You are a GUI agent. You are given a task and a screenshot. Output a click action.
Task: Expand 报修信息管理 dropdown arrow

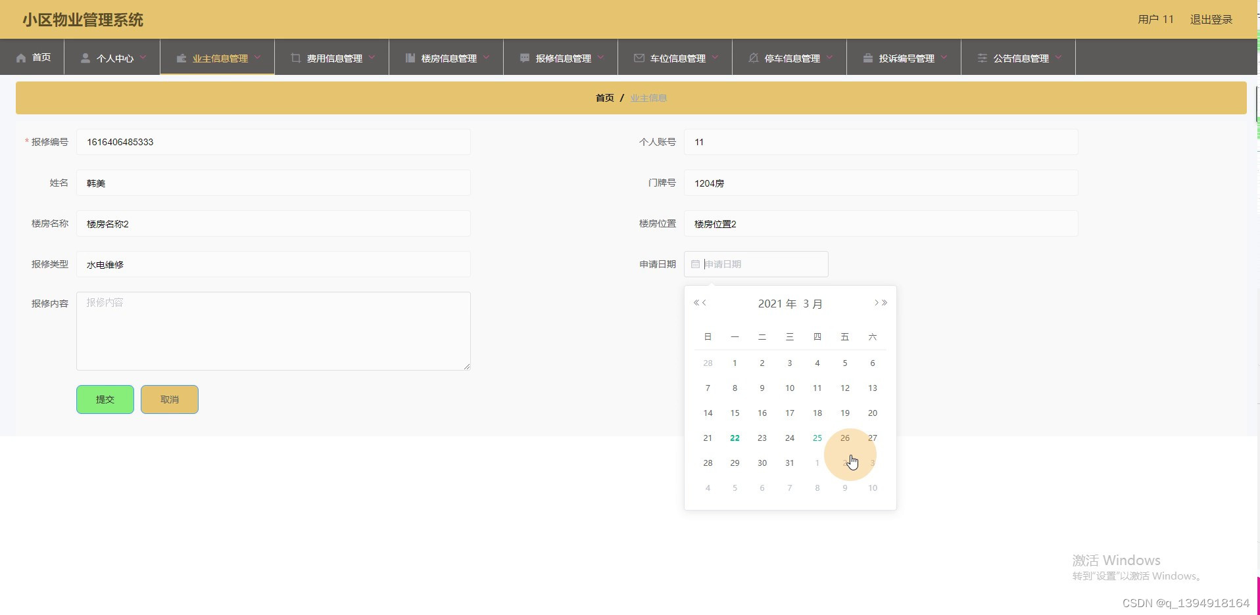coord(600,57)
